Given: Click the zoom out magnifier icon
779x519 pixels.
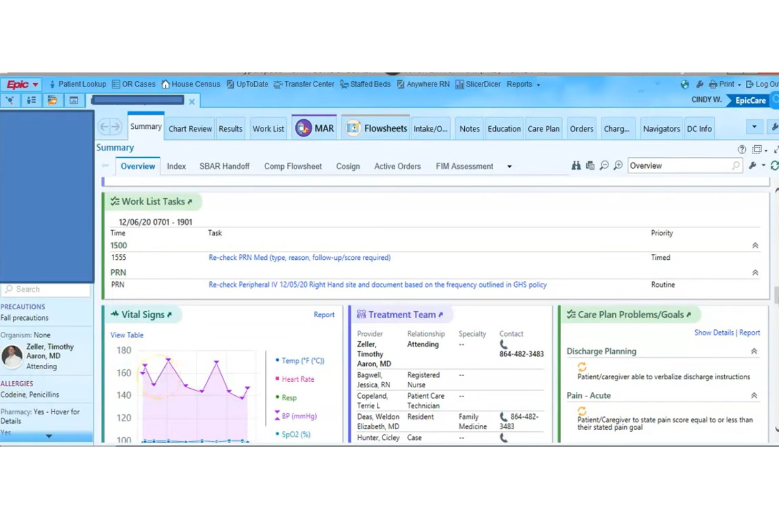Looking at the screenshot, I should tap(604, 166).
